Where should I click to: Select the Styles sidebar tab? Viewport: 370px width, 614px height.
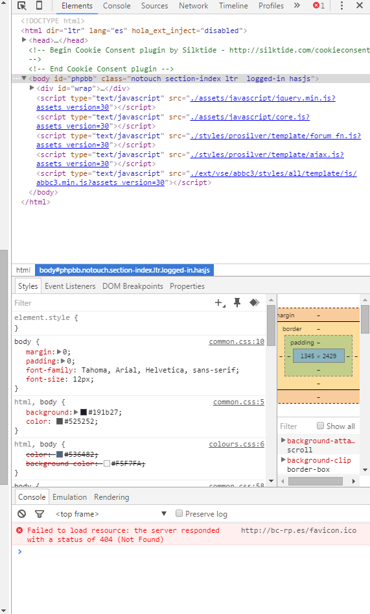point(28,286)
